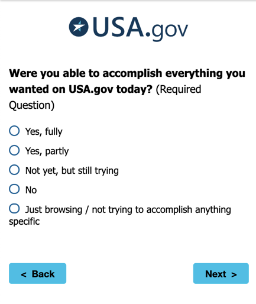
Task: Mark the "Not yet, but still trying" radio circle
Action: [14, 170]
